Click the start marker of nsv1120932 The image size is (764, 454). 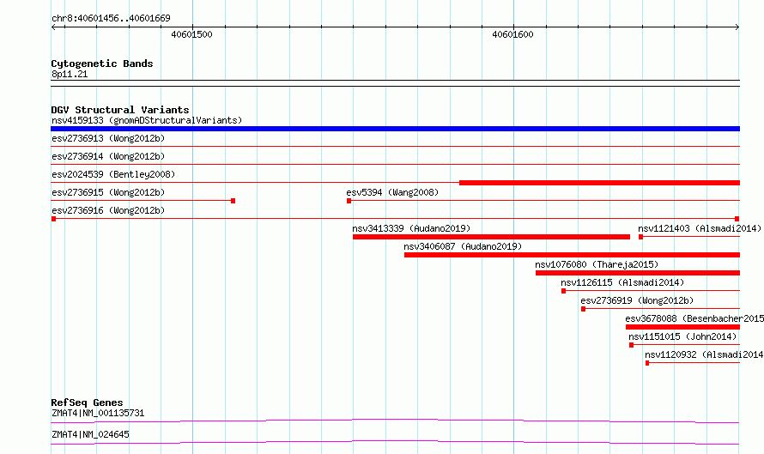[647, 363]
